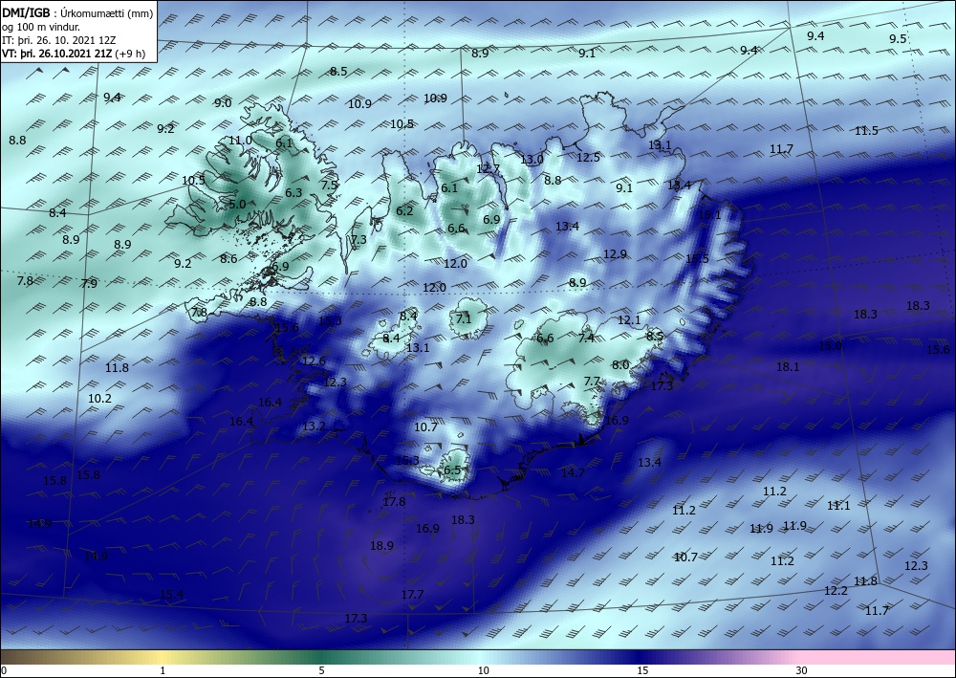Click the '1' label on the color scale
The height and width of the screenshot is (678, 956).
(x=163, y=671)
